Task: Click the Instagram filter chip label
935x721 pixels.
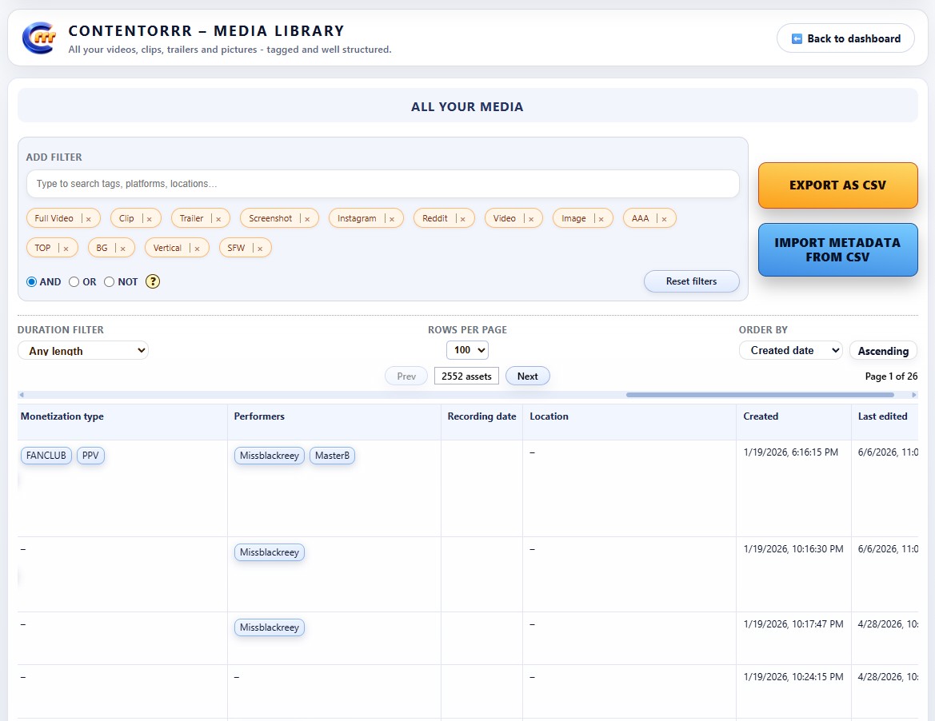Action: (x=357, y=219)
